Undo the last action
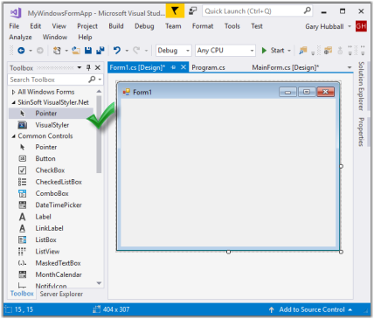The height and width of the screenshot is (319, 374). click(x=117, y=51)
